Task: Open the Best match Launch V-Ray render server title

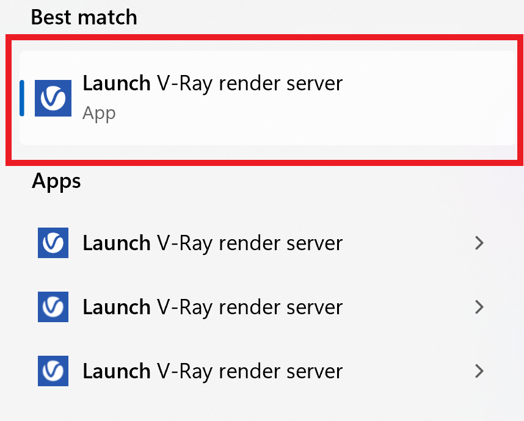Action: click(x=213, y=84)
